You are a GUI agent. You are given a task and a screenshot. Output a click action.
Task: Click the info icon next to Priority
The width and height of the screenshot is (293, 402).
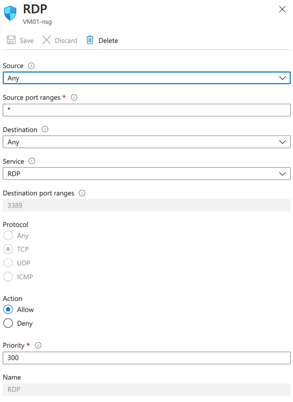(x=38, y=345)
